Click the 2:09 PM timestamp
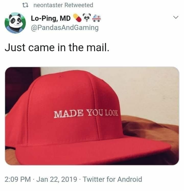 tap(18, 179)
